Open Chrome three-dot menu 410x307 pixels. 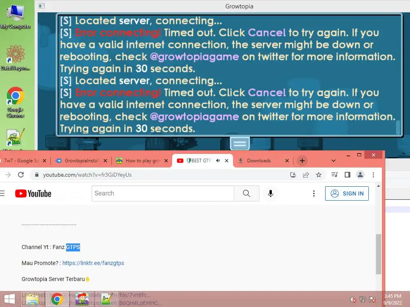tap(374, 175)
